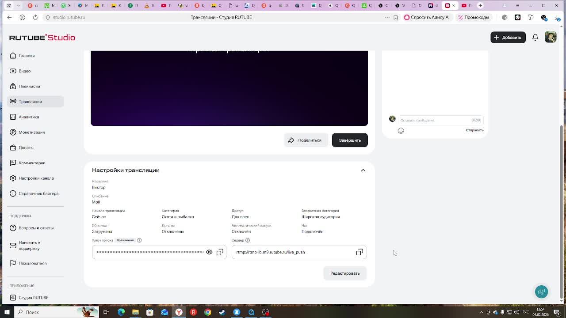Open Аналитика section
The image size is (566, 318).
click(x=35, y=117)
